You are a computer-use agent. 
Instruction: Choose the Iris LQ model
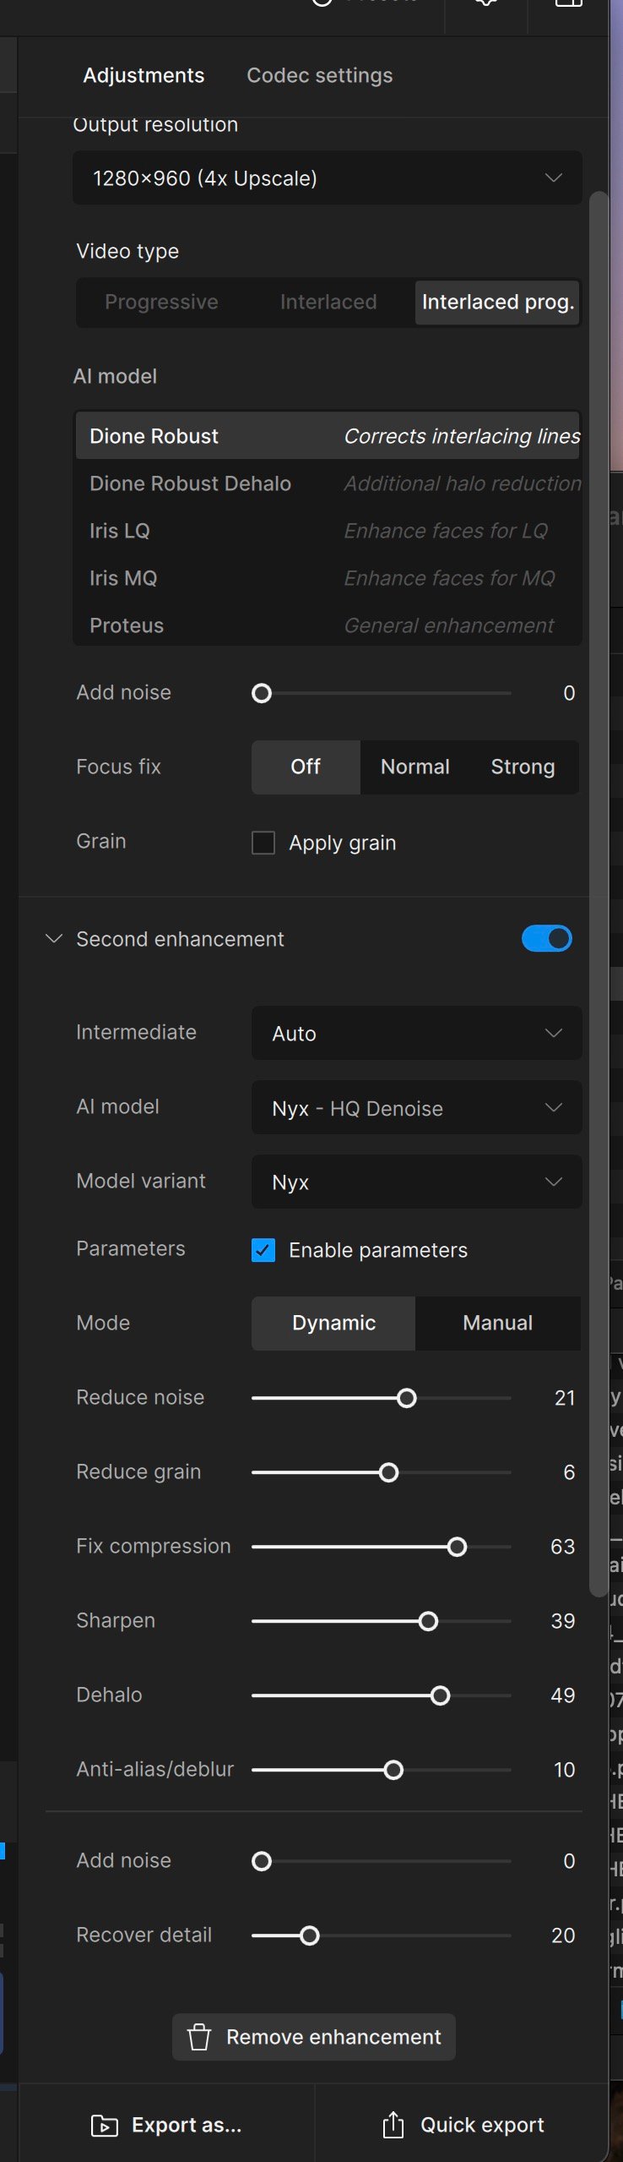(328, 531)
